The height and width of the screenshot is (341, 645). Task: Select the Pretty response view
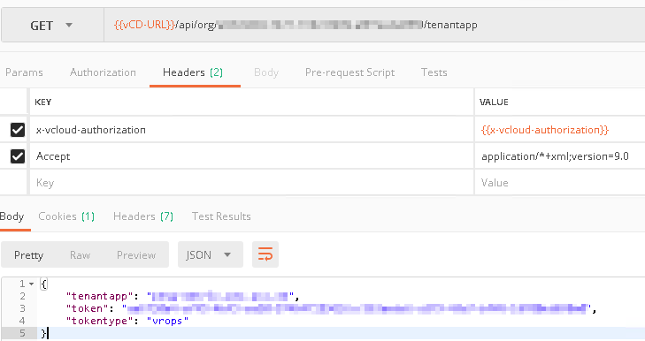coord(28,255)
